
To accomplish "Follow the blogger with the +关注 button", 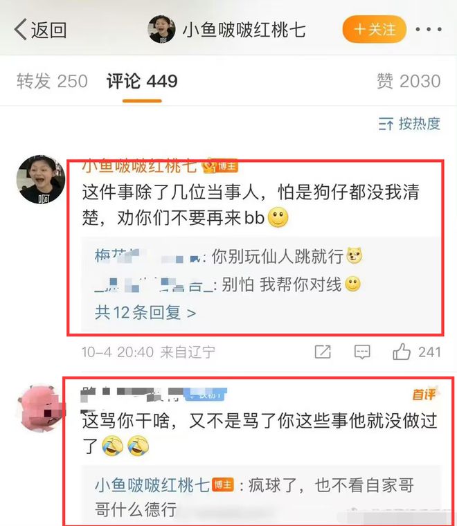I will click(x=375, y=29).
